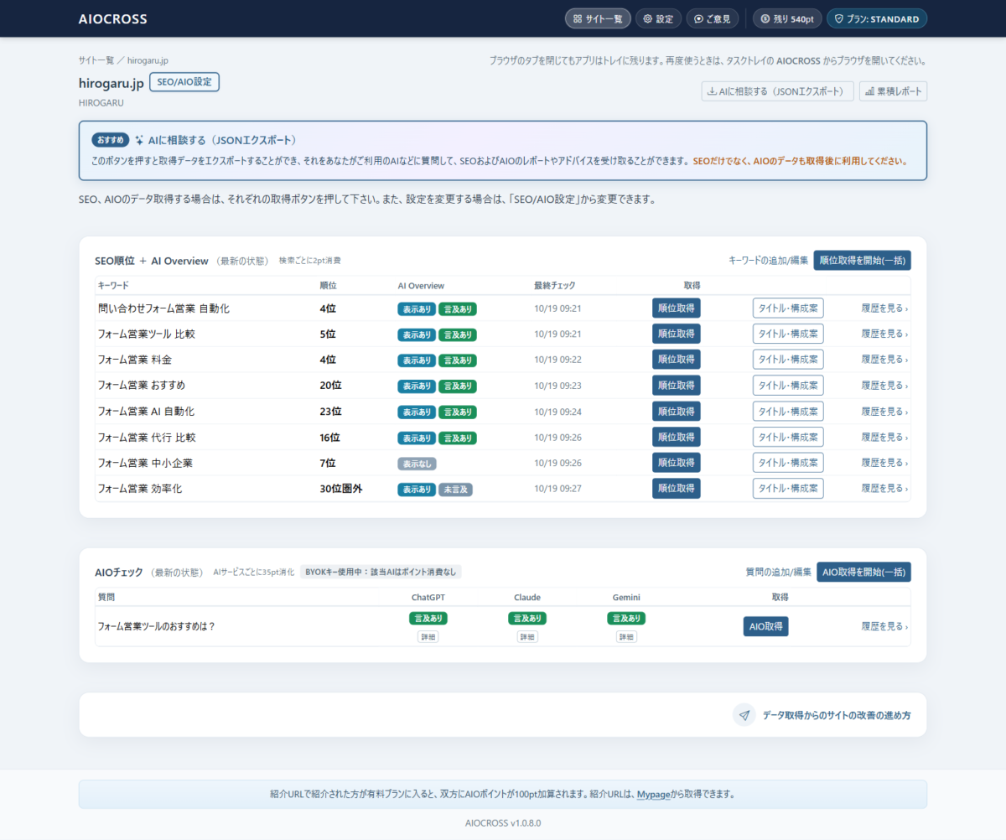Viewport: 1006px width, 840px height.
Task: Click 順位取得 for フォーム営業 AI 自動化
Action: 677,412
